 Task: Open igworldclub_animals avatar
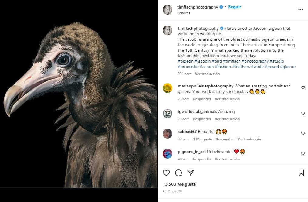pos(167,114)
